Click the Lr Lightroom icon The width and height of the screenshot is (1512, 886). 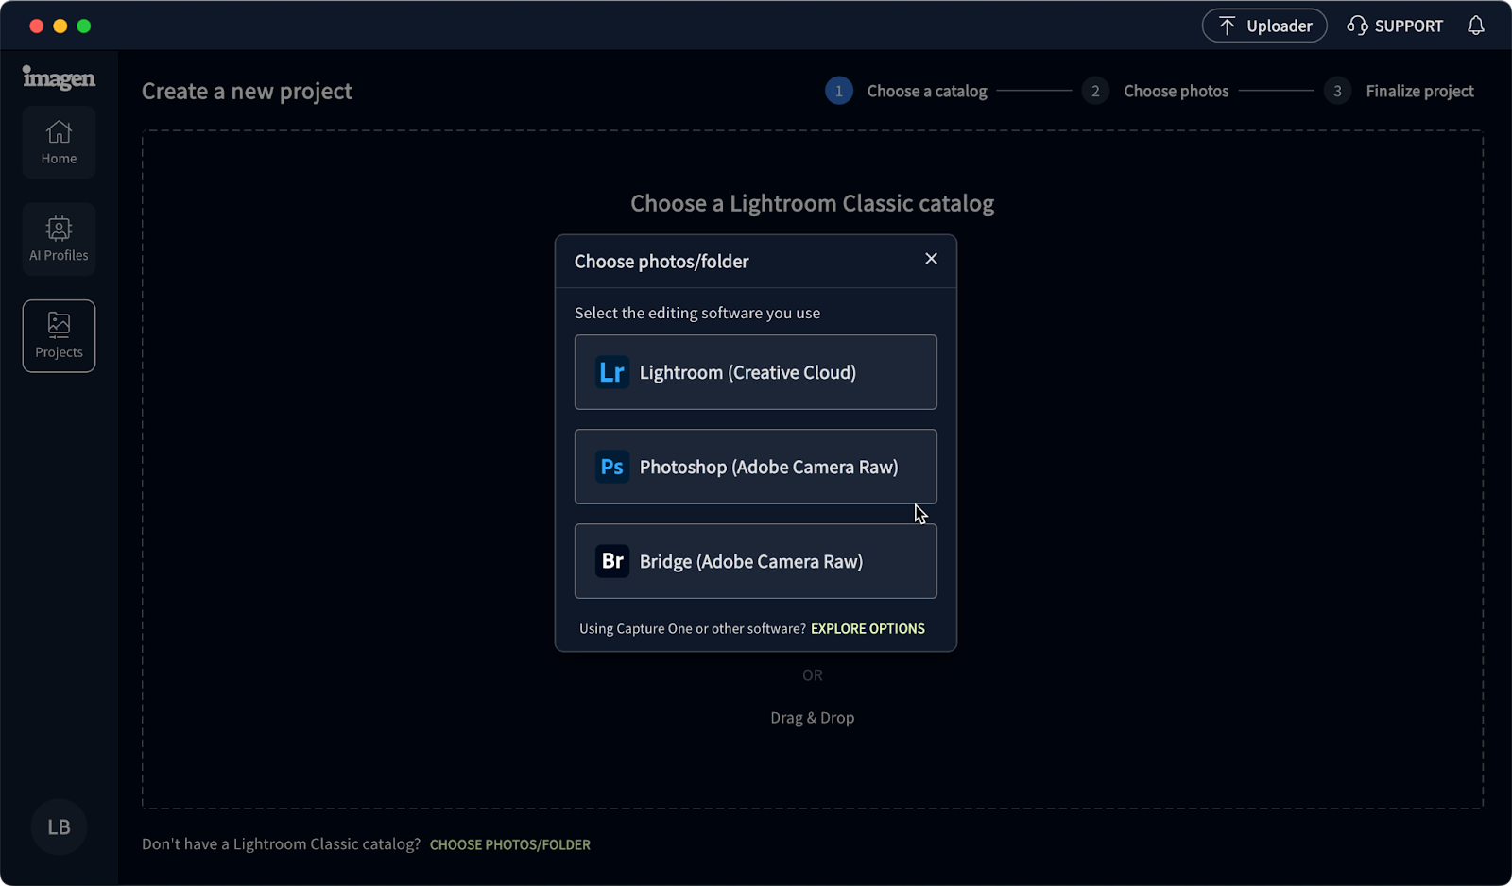(x=612, y=372)
